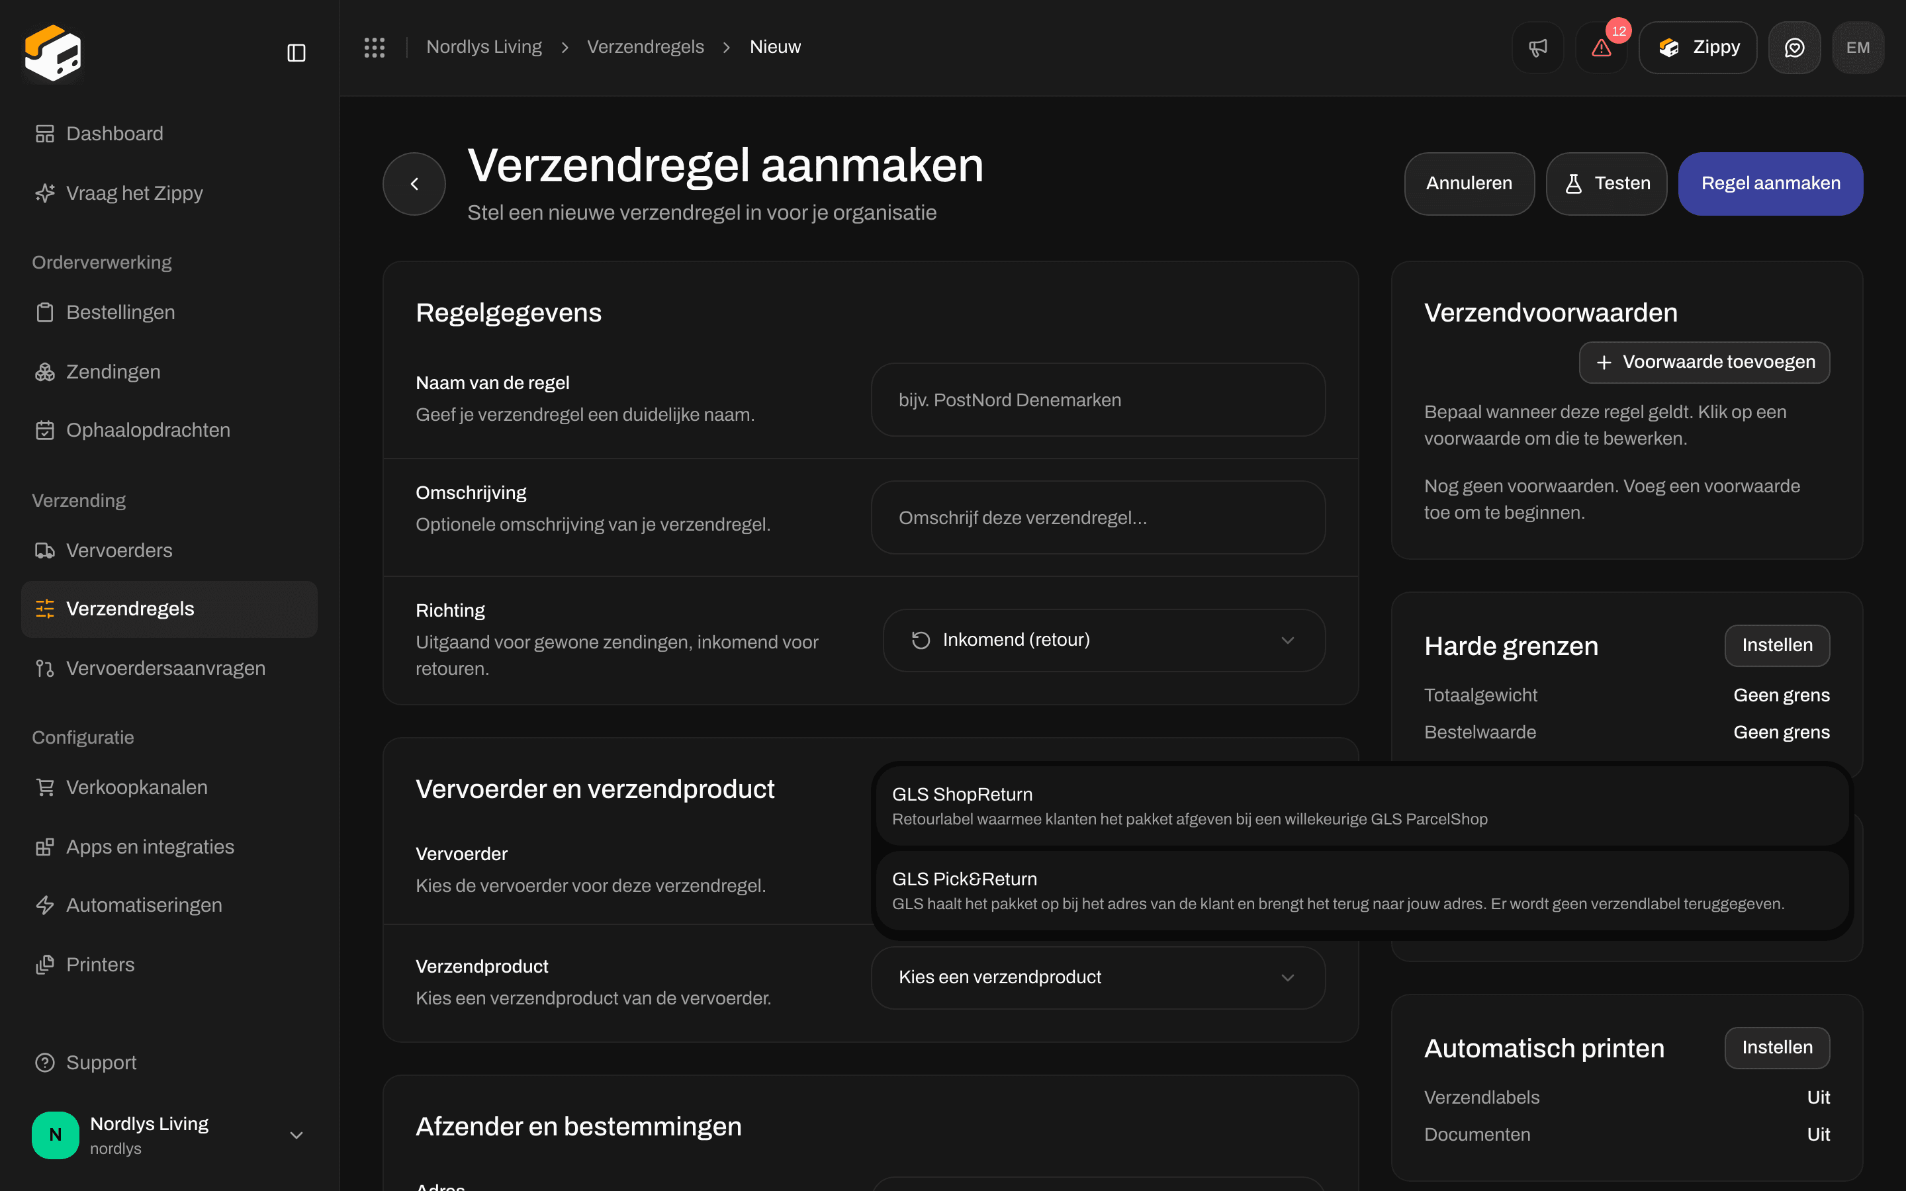The height and width of the screenshot is (1191, 1906).
Task: Open Dashboard from the sidebar
Action: 169,134
